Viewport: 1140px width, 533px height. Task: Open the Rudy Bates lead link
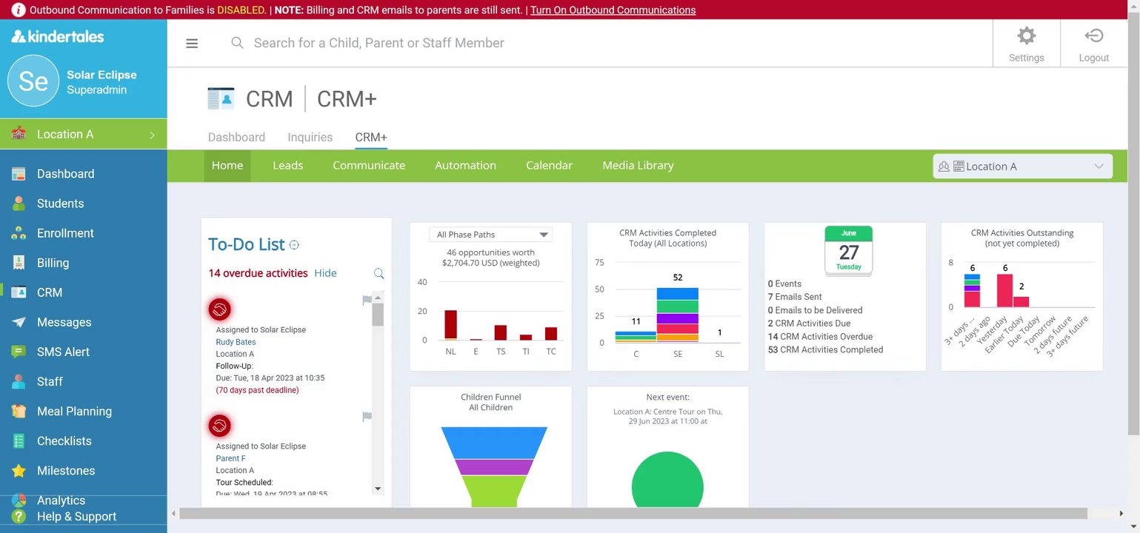coord(236,342)
